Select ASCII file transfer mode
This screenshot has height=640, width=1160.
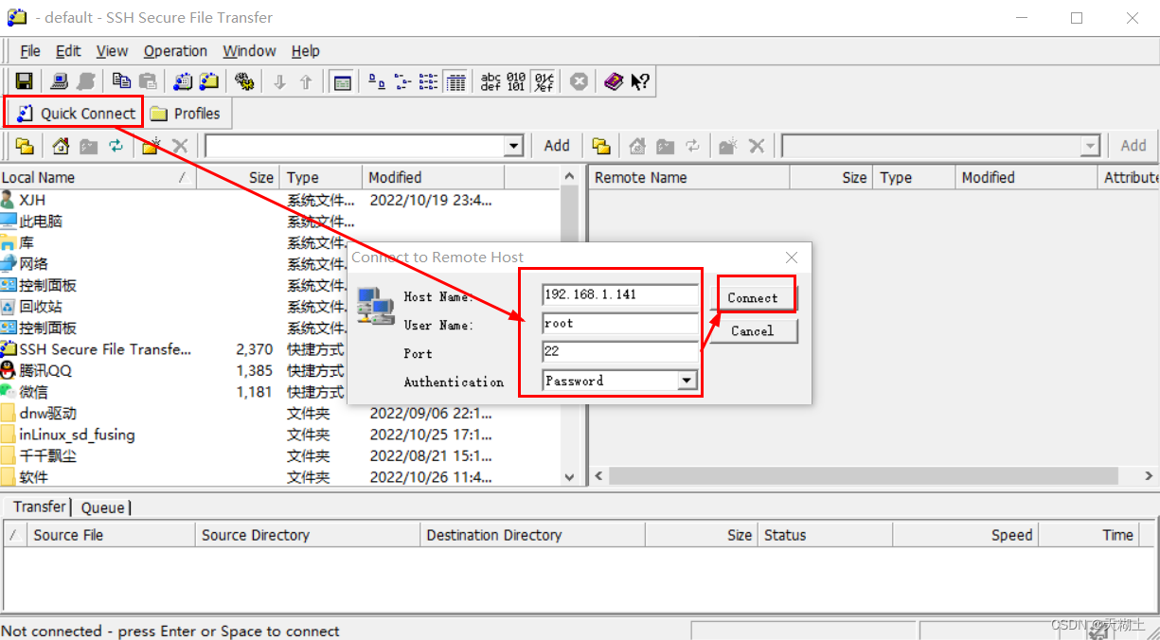pos(491,81)
